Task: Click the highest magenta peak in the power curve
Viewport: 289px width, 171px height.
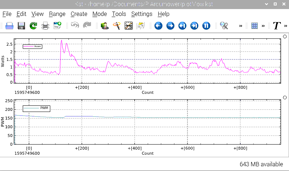Action: [61, 40]
